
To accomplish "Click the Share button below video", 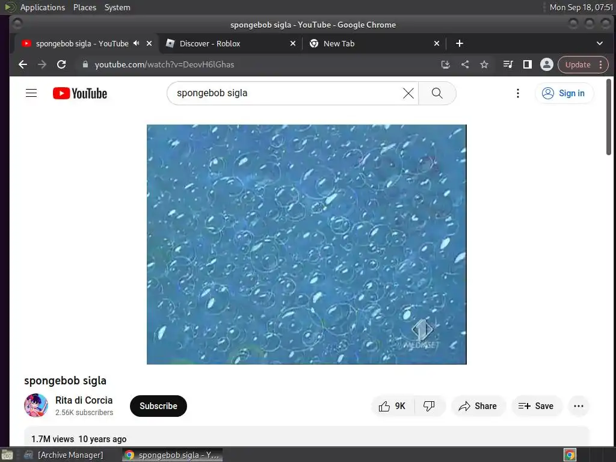I will [478, 406].
